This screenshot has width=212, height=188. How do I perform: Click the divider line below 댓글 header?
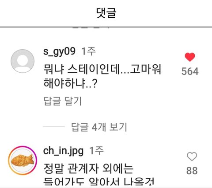(106, 27)
